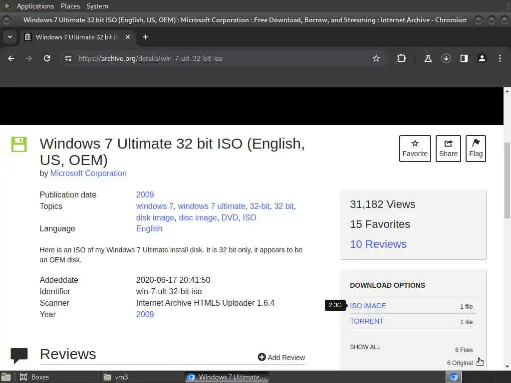Click the green floppy disk software icon

click(x=19, y=144)
